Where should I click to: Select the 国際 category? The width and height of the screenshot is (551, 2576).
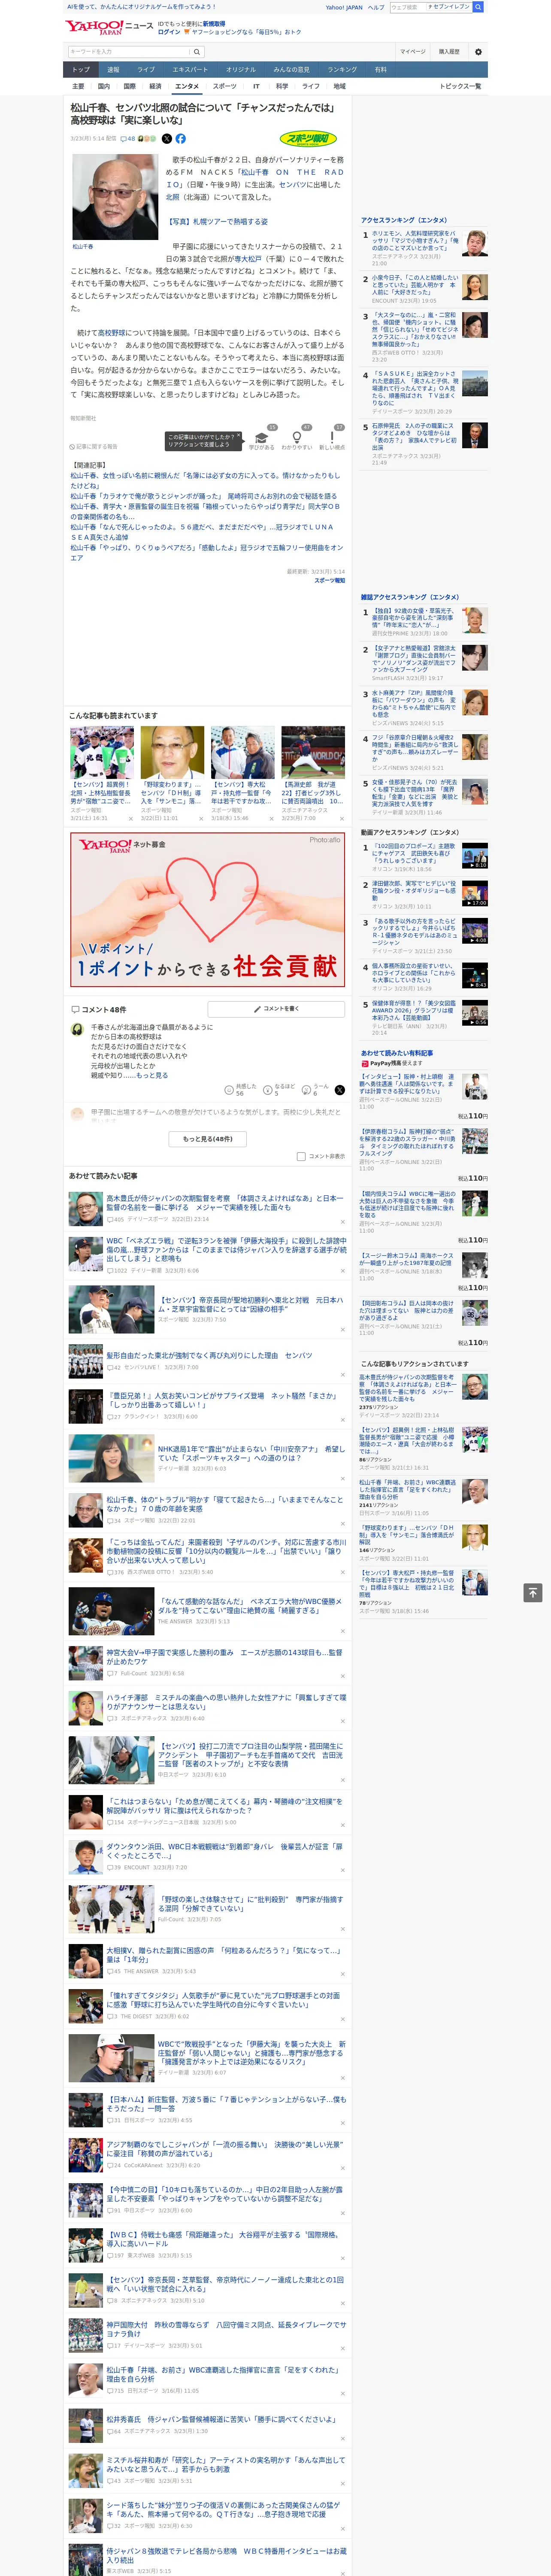129,86
